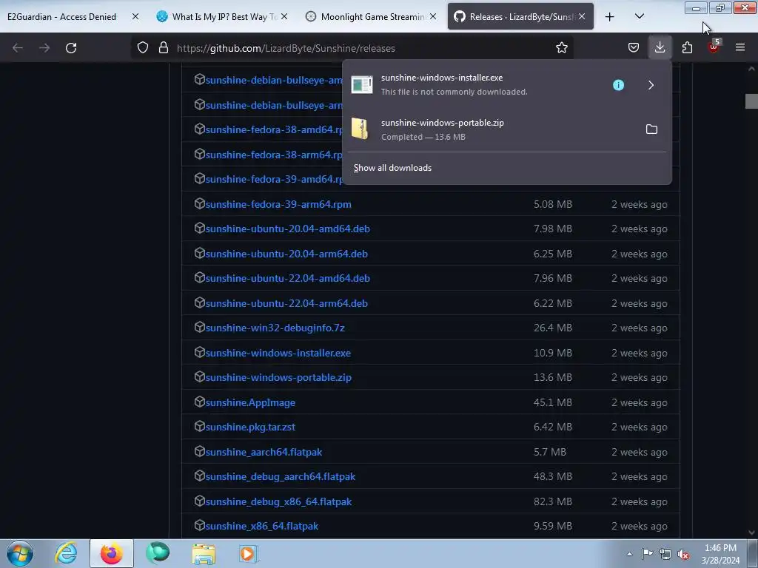Screen dimensions: 758x568
Task: Download sunshine_debug_x86_64.flatpak
Action: click(x=278, y=502)
